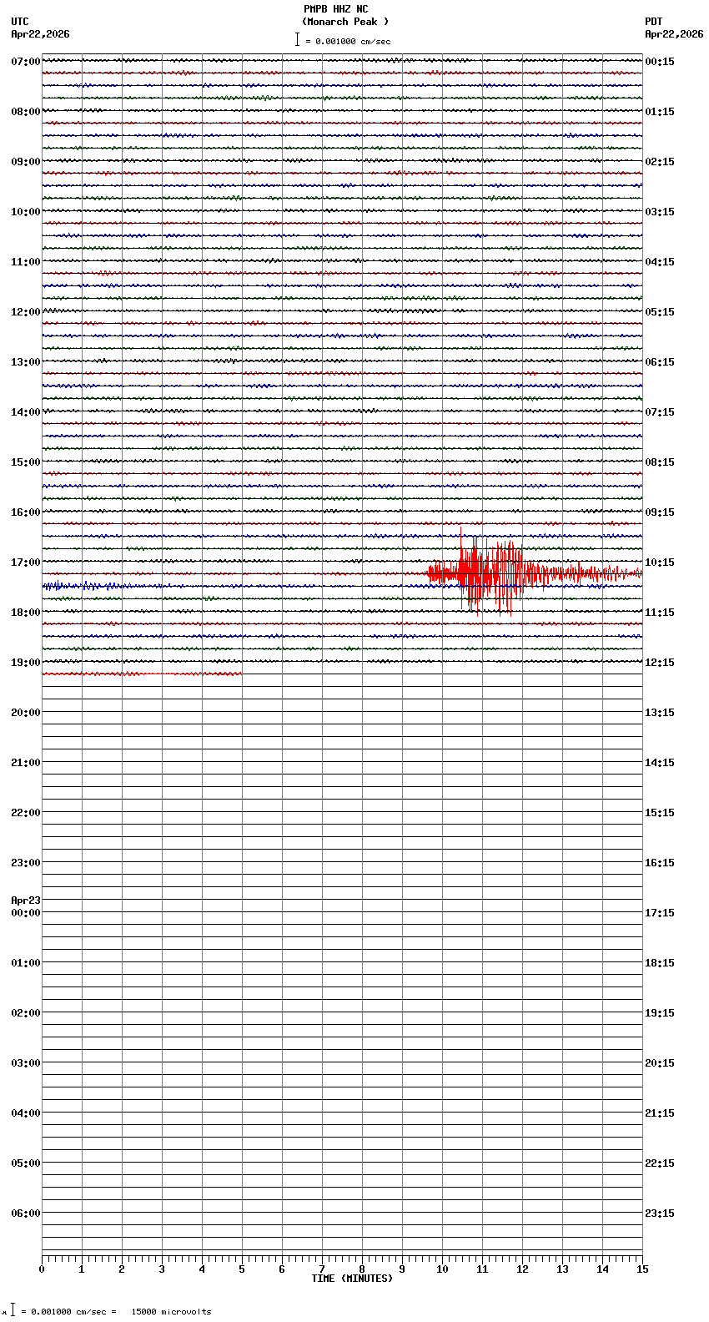Click the 23:15 PDT time label
709x1322 pixels.
click(660, 1214)
